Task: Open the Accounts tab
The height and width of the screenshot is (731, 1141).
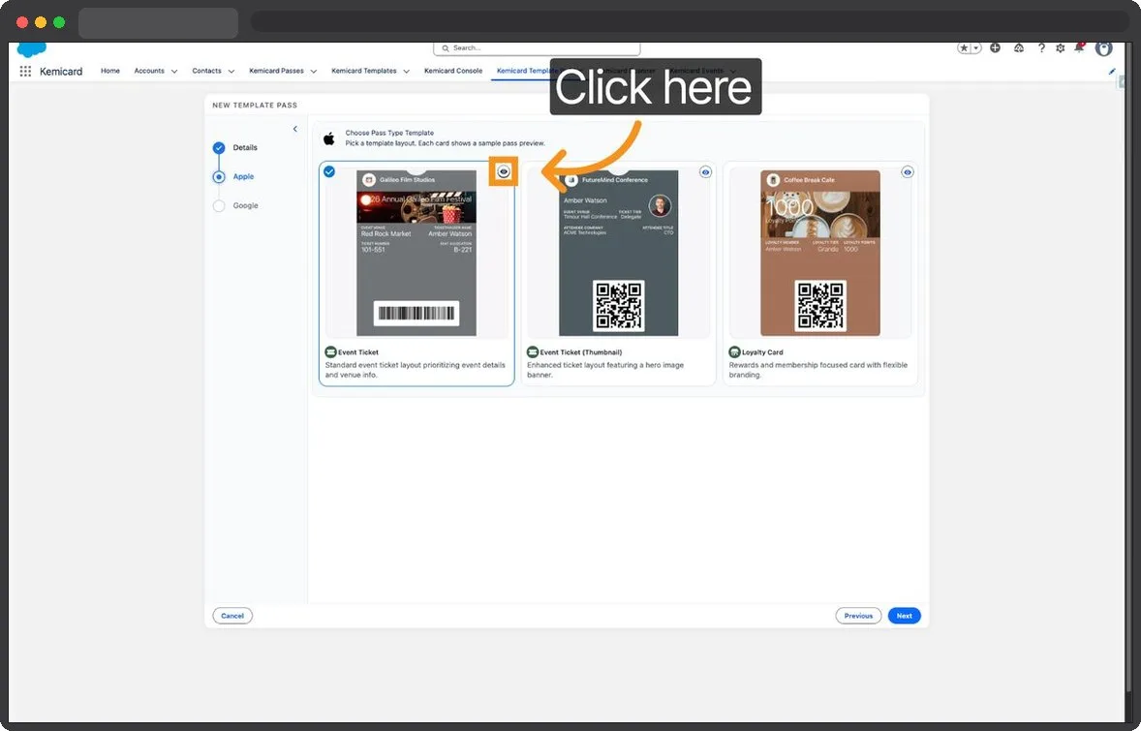Action: (149, 71)
